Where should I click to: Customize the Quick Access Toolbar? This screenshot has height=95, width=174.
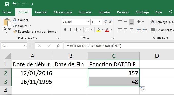[32, 4]
